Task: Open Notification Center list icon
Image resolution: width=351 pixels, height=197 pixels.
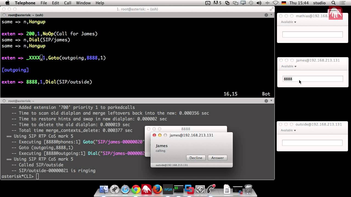Action: tap(343, 3)
